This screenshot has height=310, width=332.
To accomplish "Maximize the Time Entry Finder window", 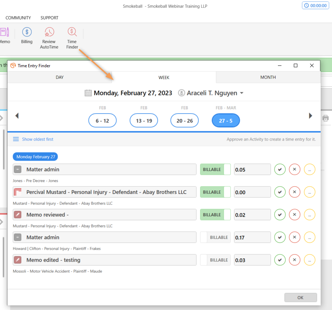I will (x=296, y=65).
